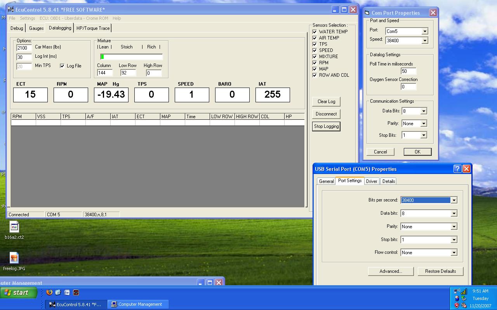Launch Word from the Quick Launch bar

(x=67, y=293)
